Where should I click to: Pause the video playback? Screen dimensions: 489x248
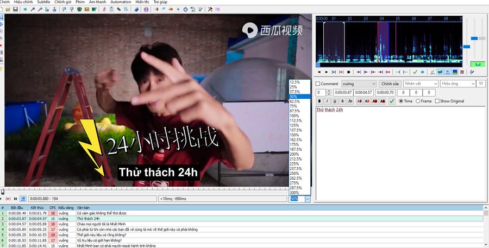(x=15, y=199)
